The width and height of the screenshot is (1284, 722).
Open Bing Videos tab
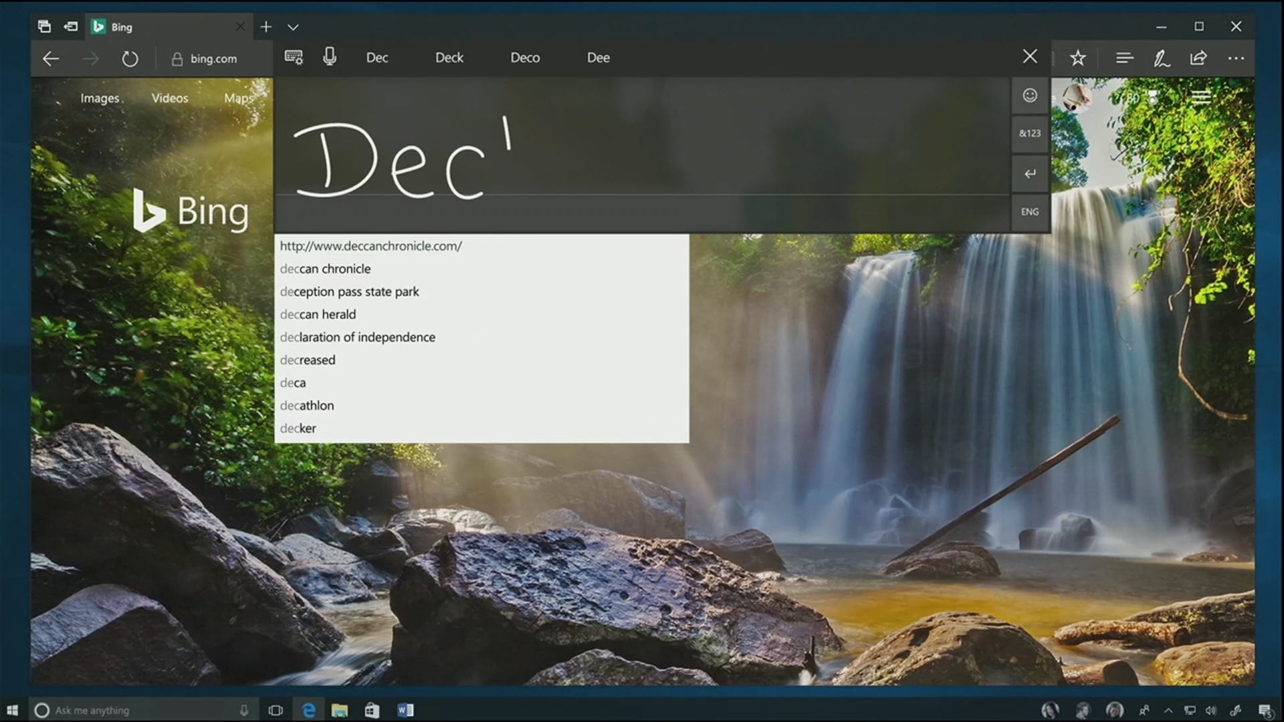(x=170, y=98)
